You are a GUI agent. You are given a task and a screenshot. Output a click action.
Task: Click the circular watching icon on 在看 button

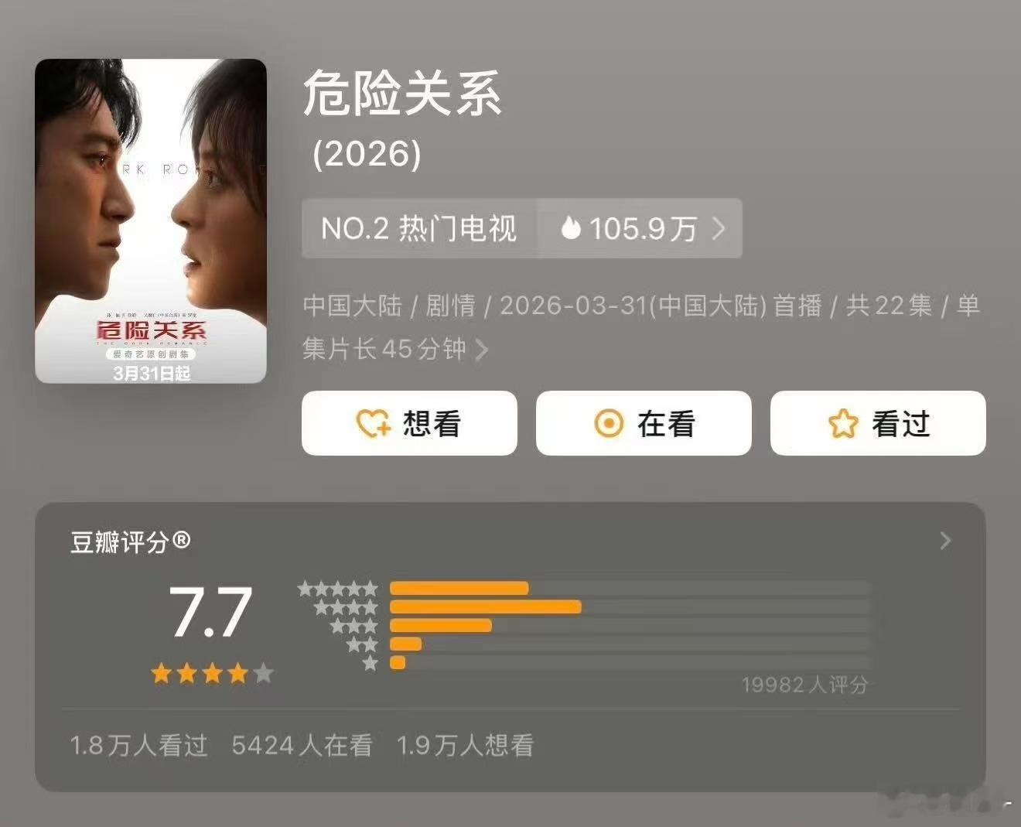(x=610, y=423)
